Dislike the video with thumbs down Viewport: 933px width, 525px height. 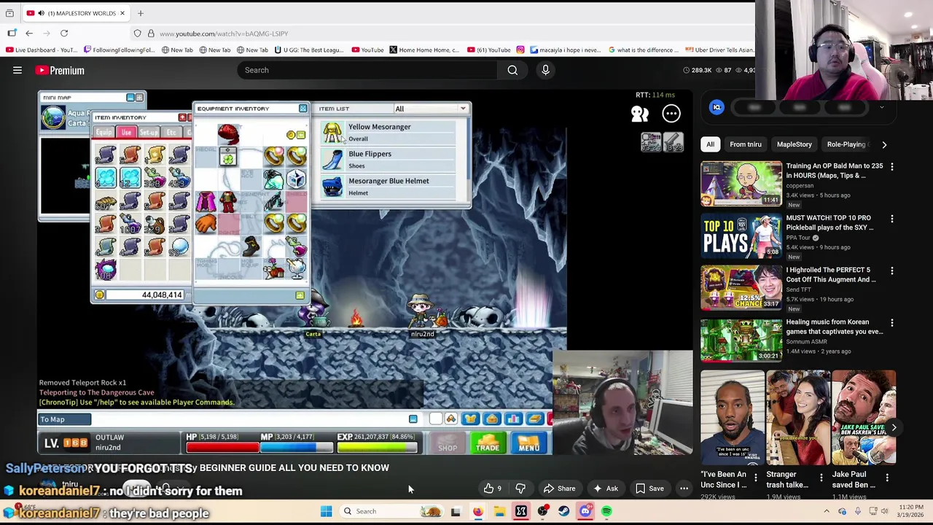pos(520,489)
